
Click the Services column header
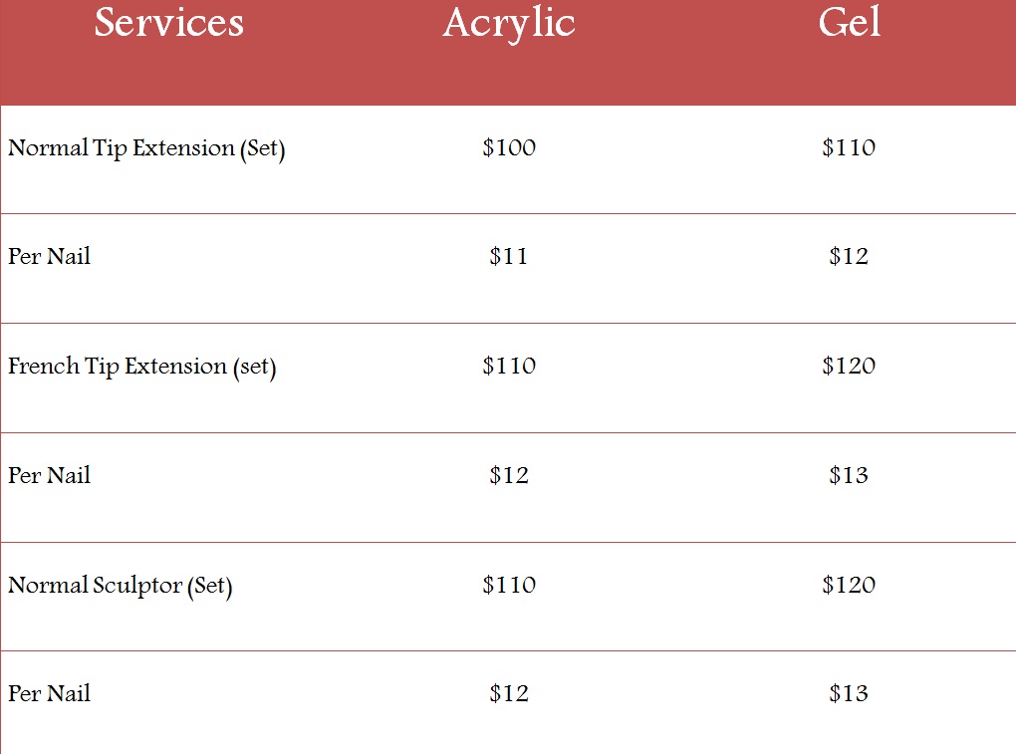[169, 23]
